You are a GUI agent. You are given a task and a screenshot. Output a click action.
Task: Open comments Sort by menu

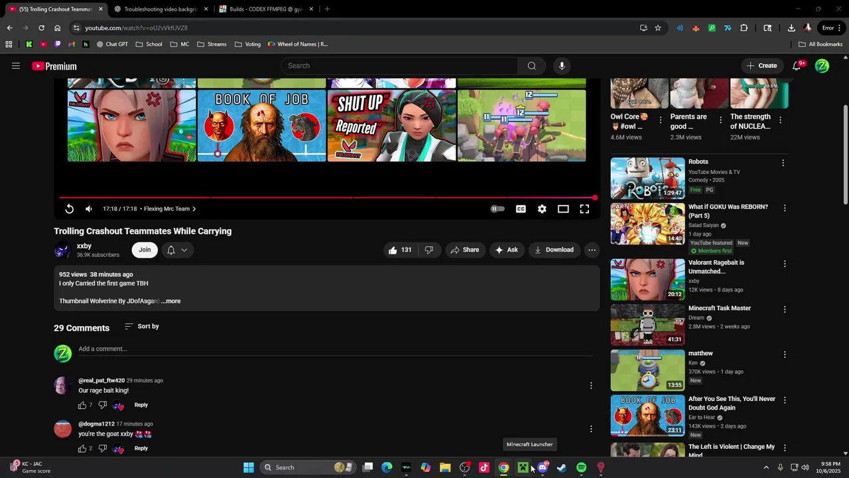(x=142, y=326)
